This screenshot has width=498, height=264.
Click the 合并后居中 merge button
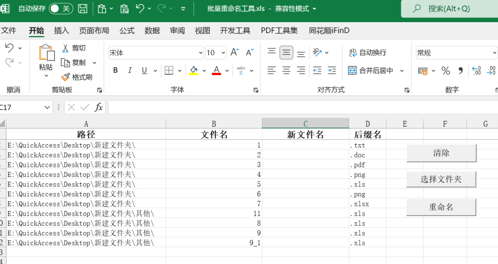(370, 70)
